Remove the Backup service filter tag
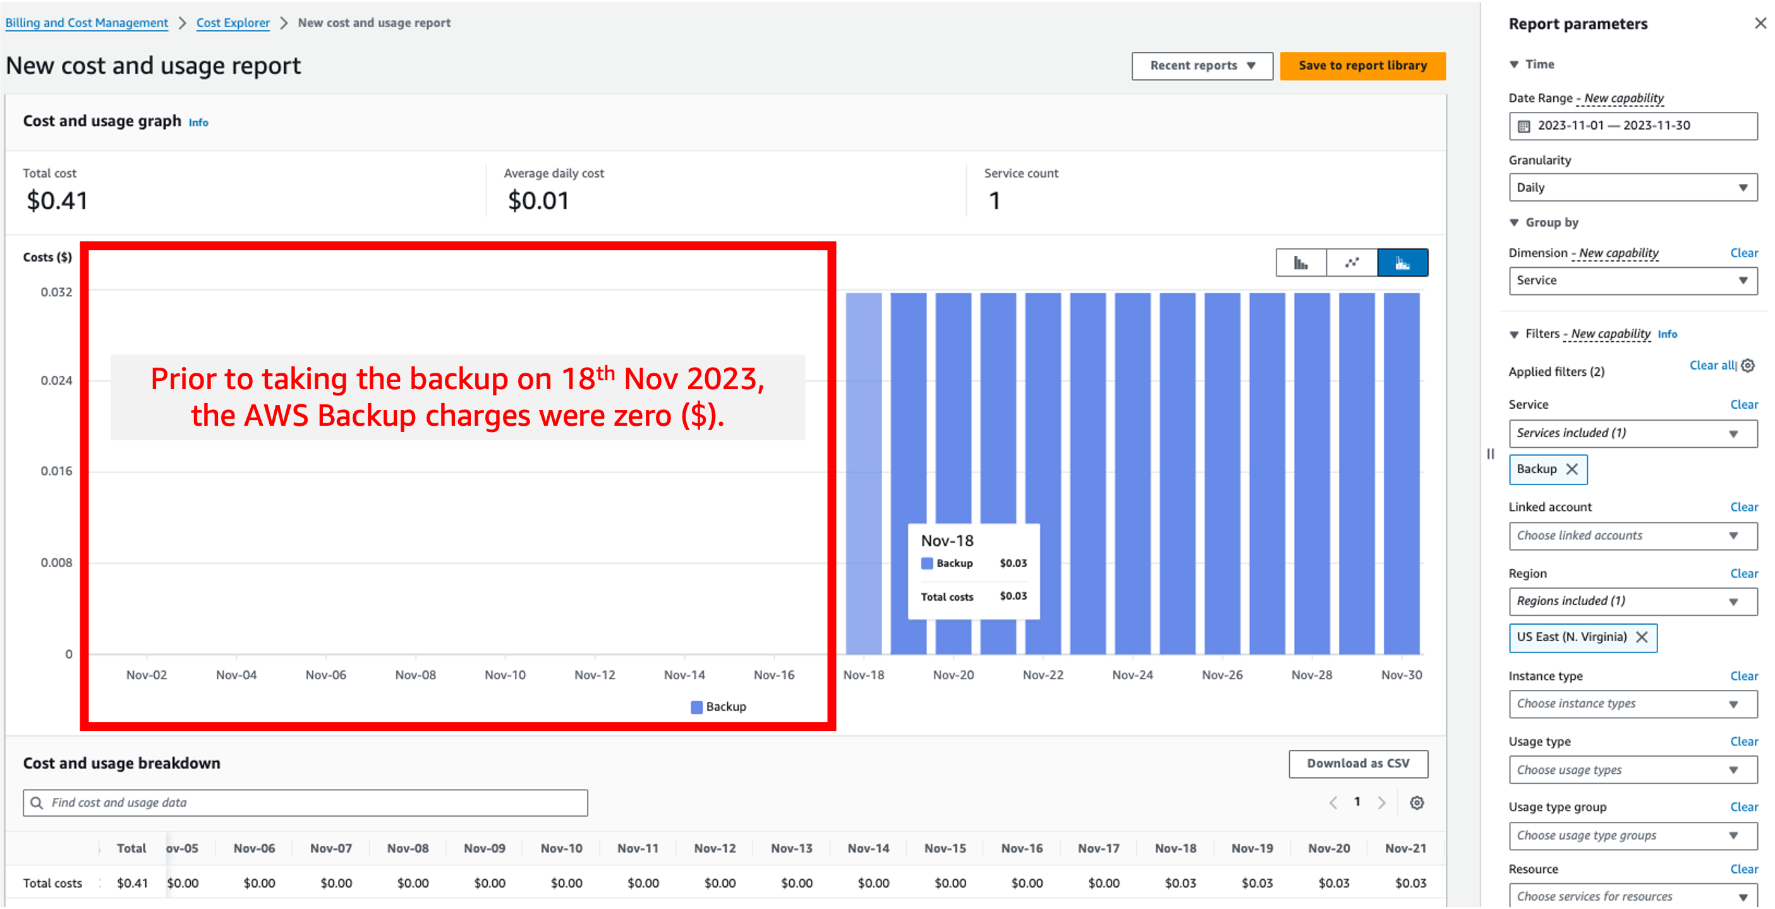The width and height of the screenshot is (1775, 909). point(1573,469)
